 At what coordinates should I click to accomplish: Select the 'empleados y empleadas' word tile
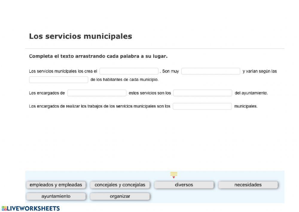[56, 185]
